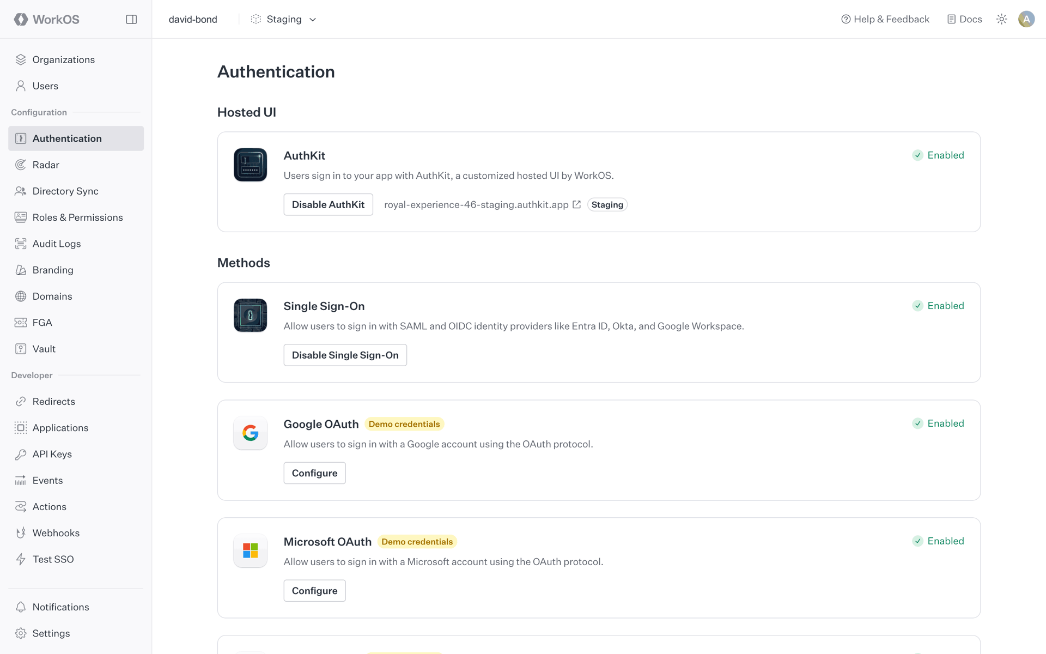Collapse the sidebar with the panel icon

point(131,19)
